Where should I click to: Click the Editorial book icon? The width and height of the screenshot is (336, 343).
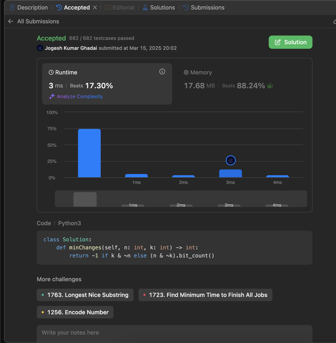[108, 8]
